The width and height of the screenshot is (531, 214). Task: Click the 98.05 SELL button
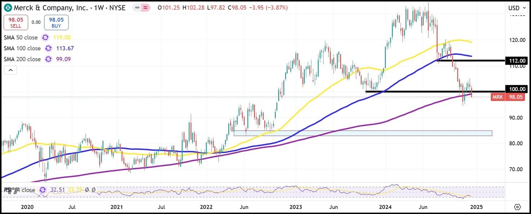tap(16, 22)
